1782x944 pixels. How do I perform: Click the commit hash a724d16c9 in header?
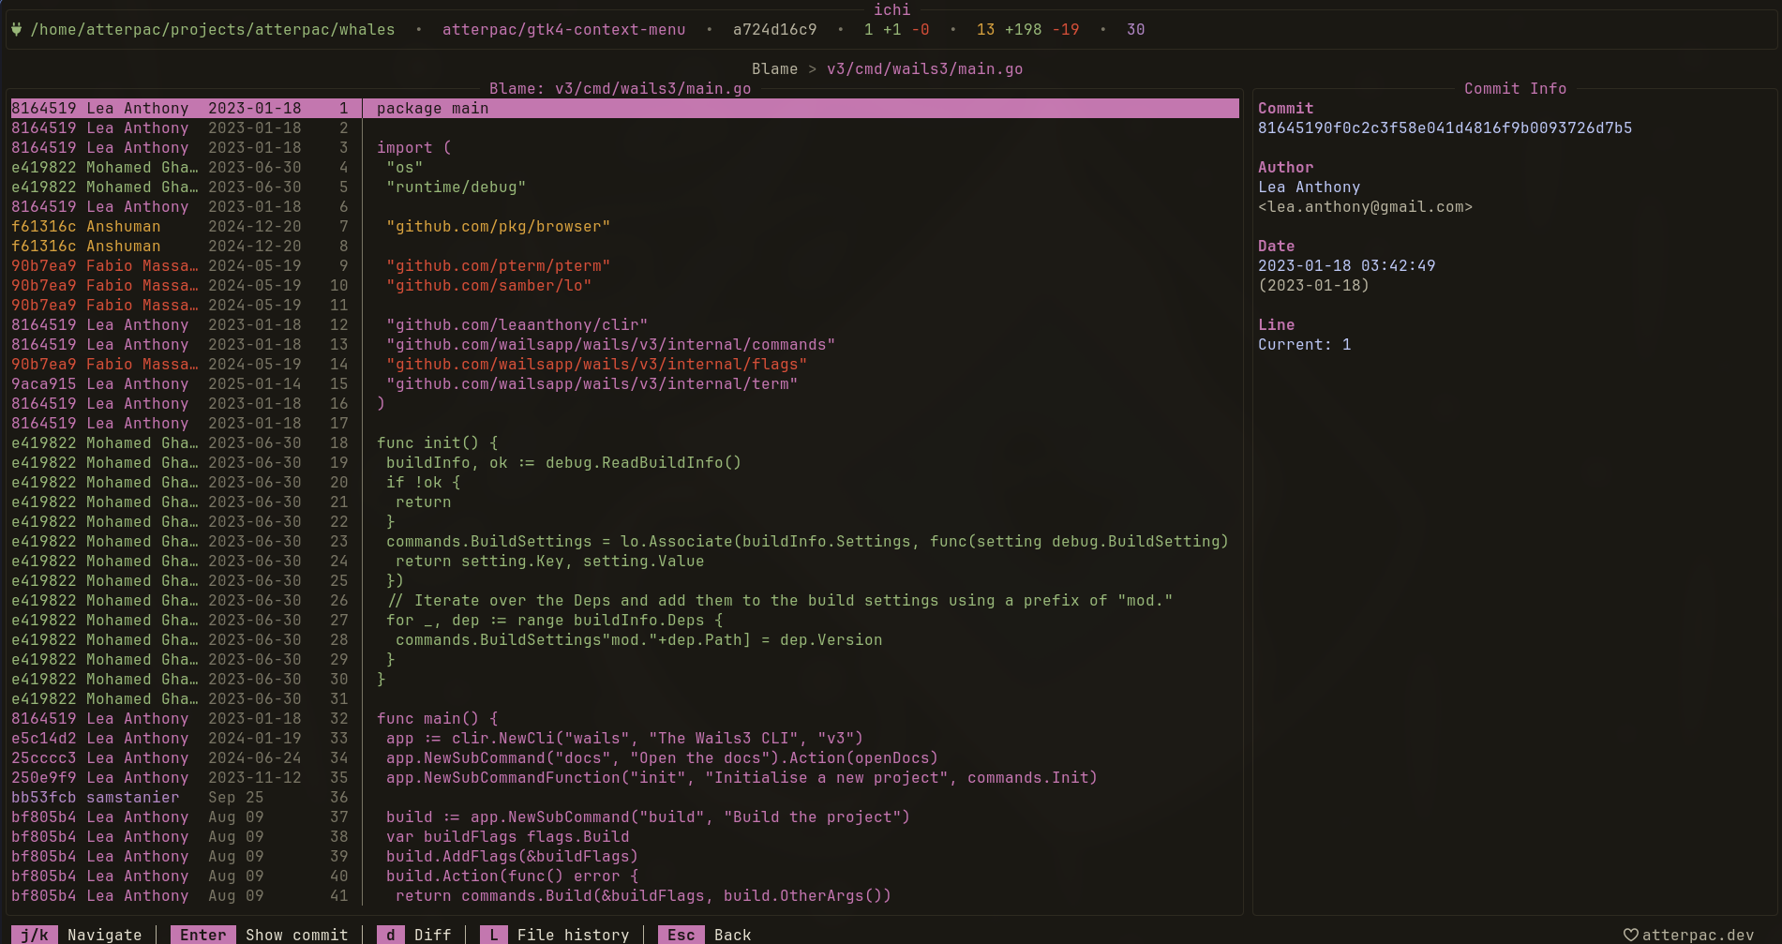tap(774, 29)
